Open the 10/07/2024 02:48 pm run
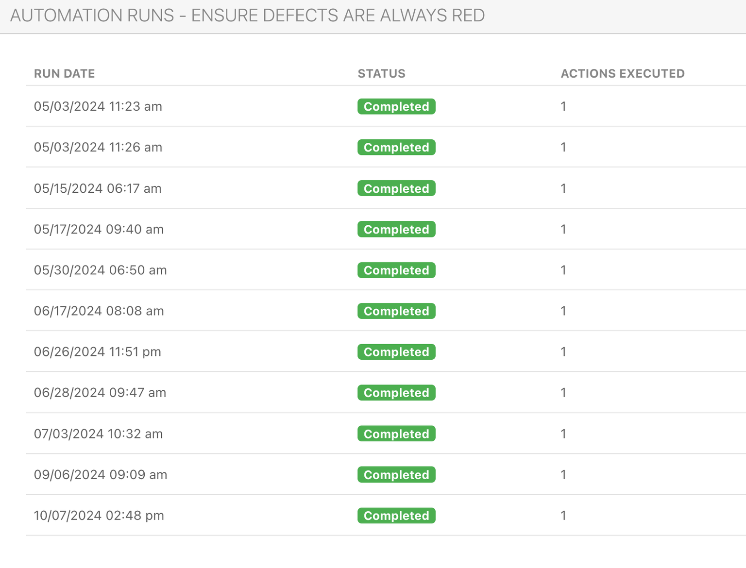The image size is (746, 568). coord(99,515)
